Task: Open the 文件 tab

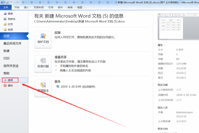Action: tap(6, 8)
